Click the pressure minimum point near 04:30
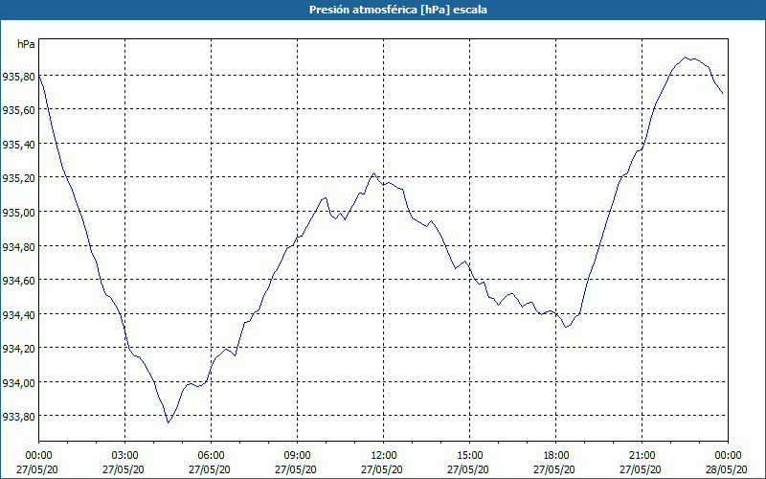Screen dimensions: 766x479 pos(169,422)
